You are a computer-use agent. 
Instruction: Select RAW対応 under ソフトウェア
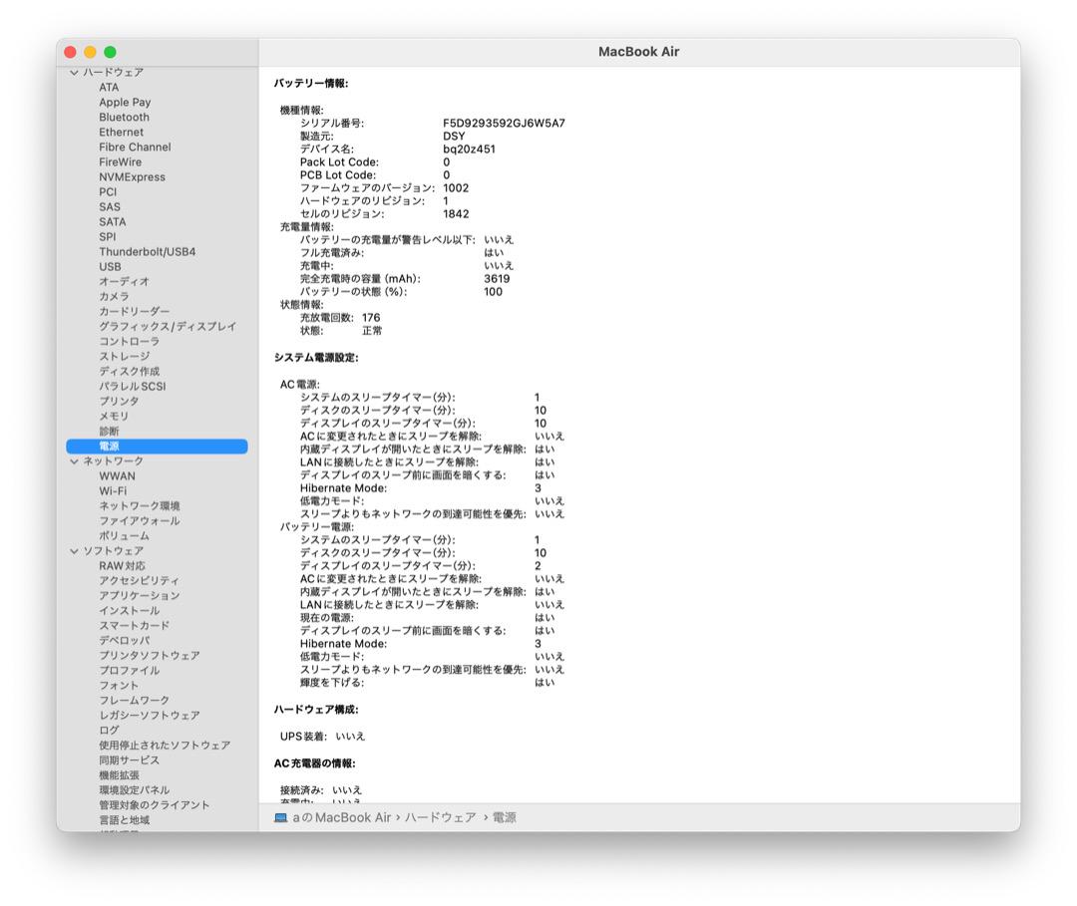point(122,566)
